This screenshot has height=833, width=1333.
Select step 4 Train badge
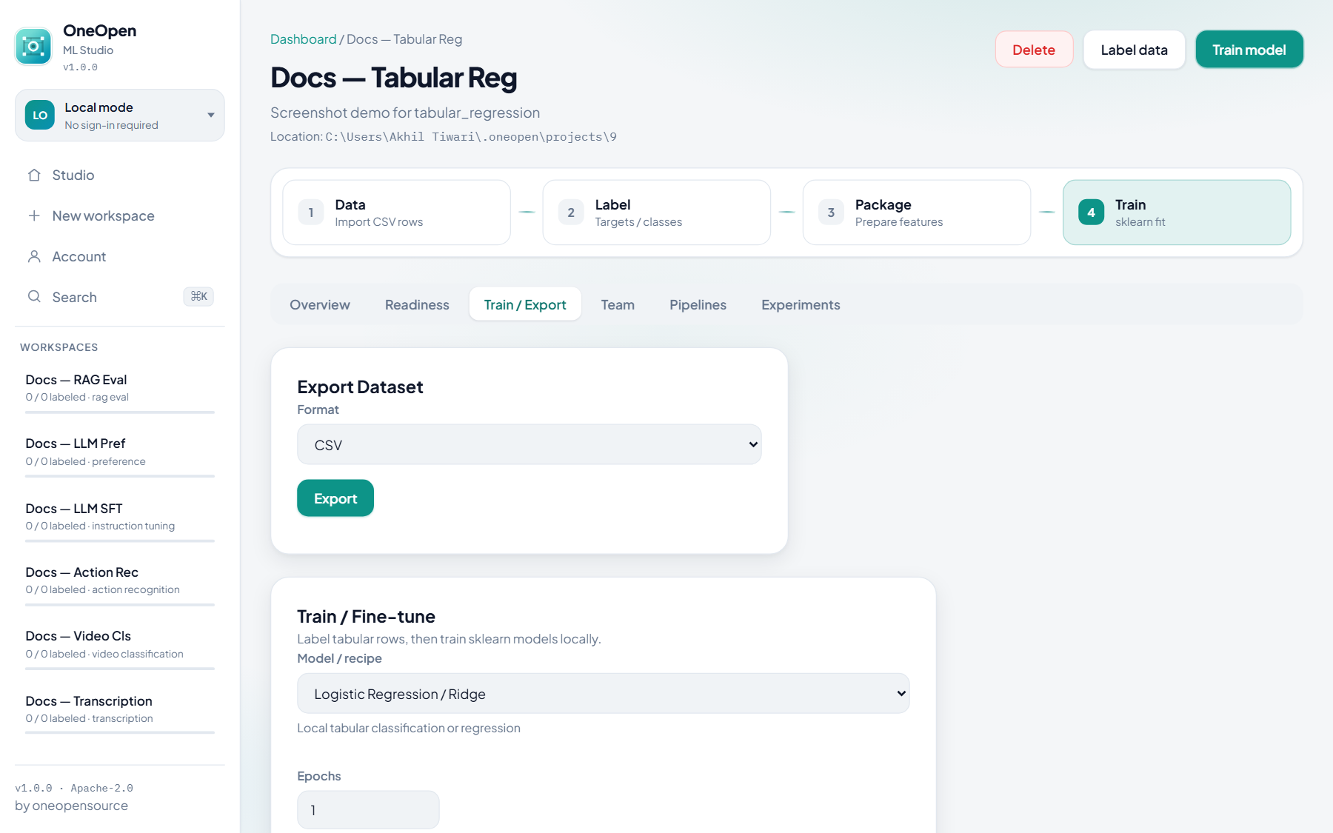coord(1091,213)
